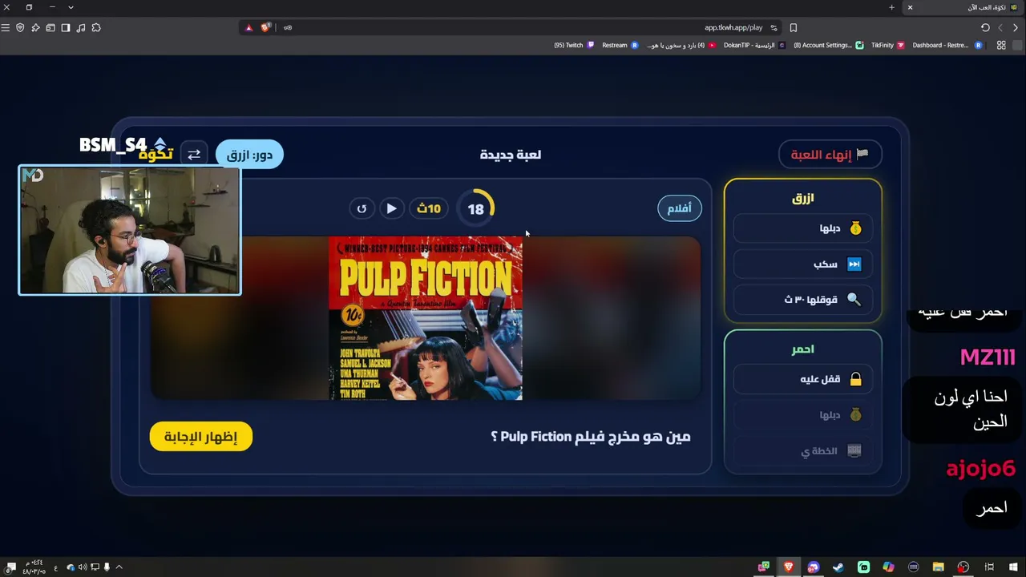The image size is (1026, 577).
Task: Toggle the browser sidebar panel
Action: coord(66,27)
